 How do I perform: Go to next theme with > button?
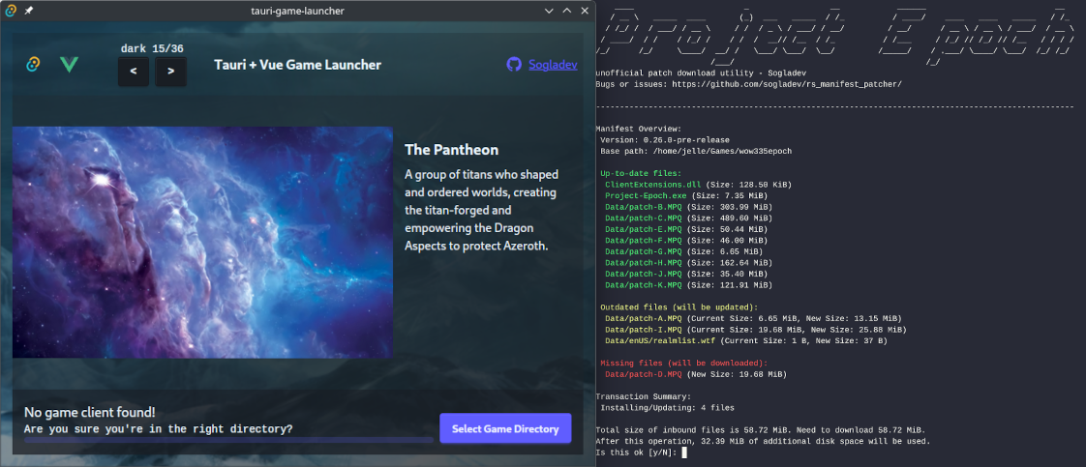[x=170, y=72]
